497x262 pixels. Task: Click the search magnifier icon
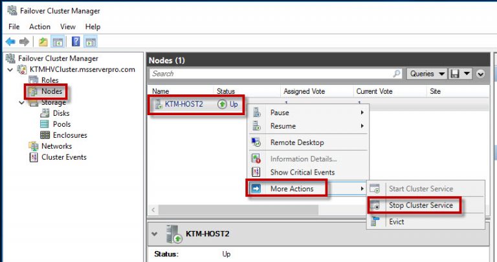coord(397,74)
